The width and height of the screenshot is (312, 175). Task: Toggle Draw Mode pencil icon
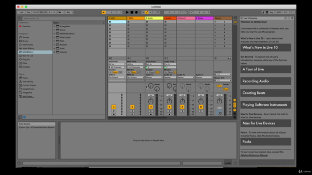[x=263, y=12]
